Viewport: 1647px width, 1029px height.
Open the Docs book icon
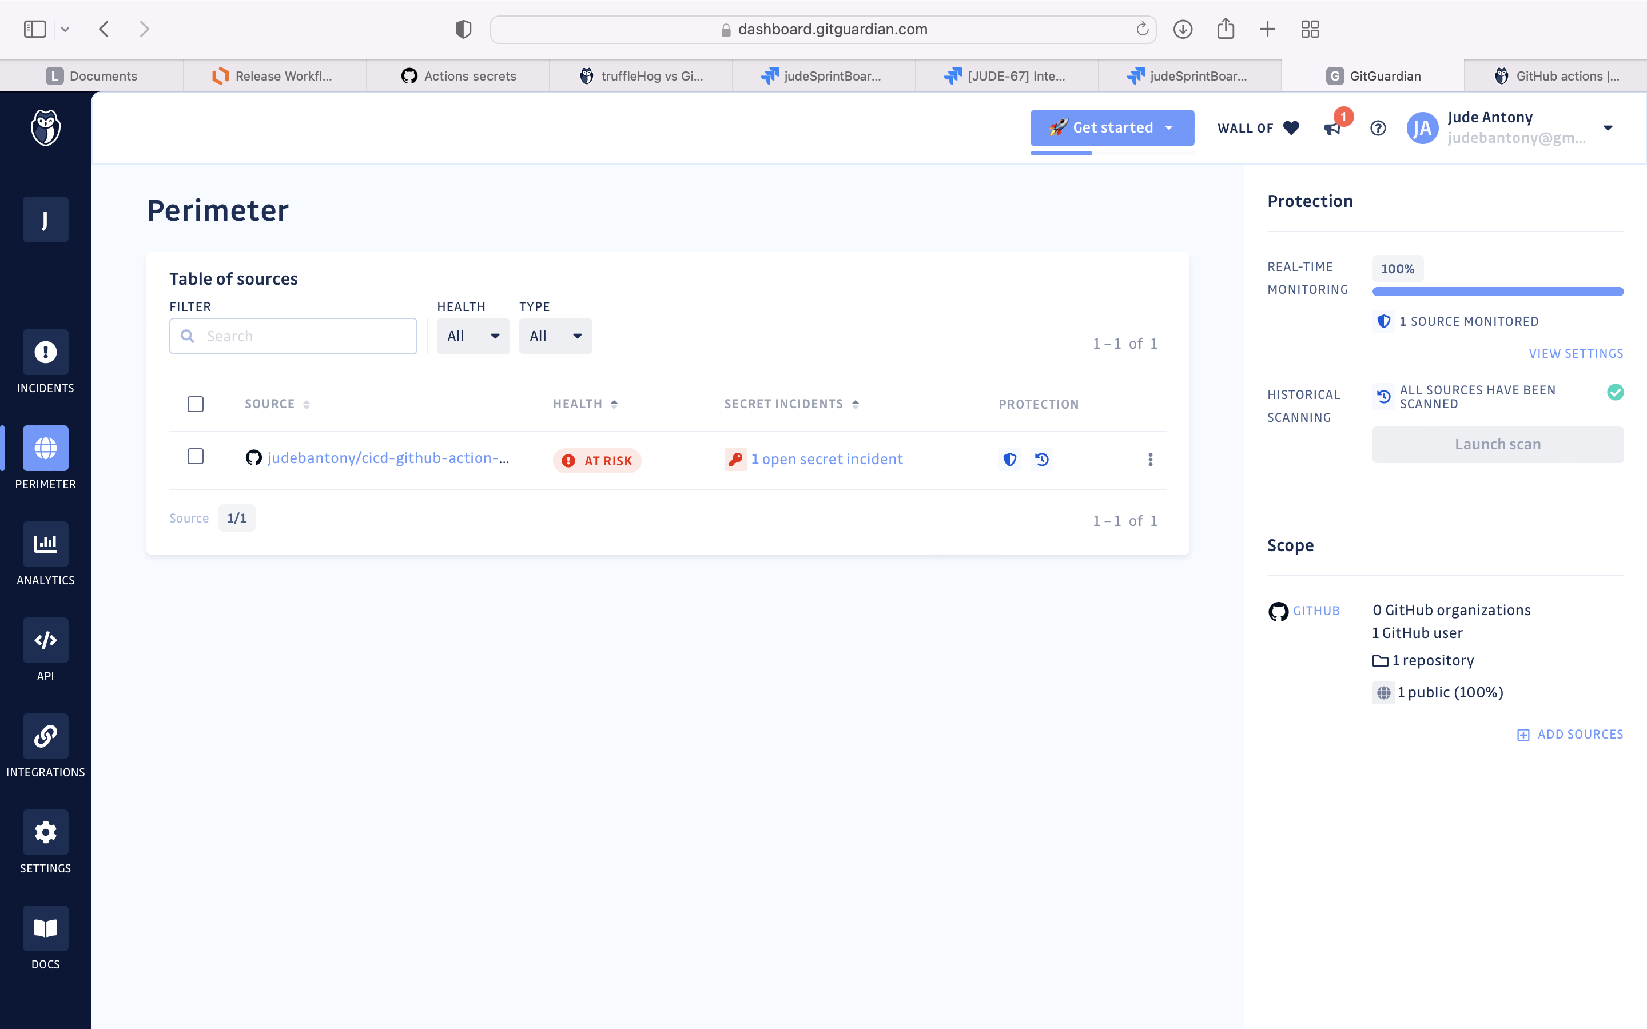[x=46, y=928]
